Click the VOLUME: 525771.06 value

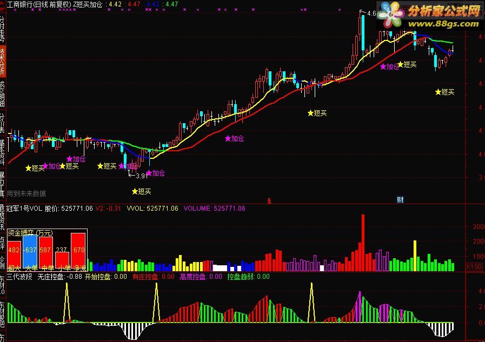click(x=214, y=209)
